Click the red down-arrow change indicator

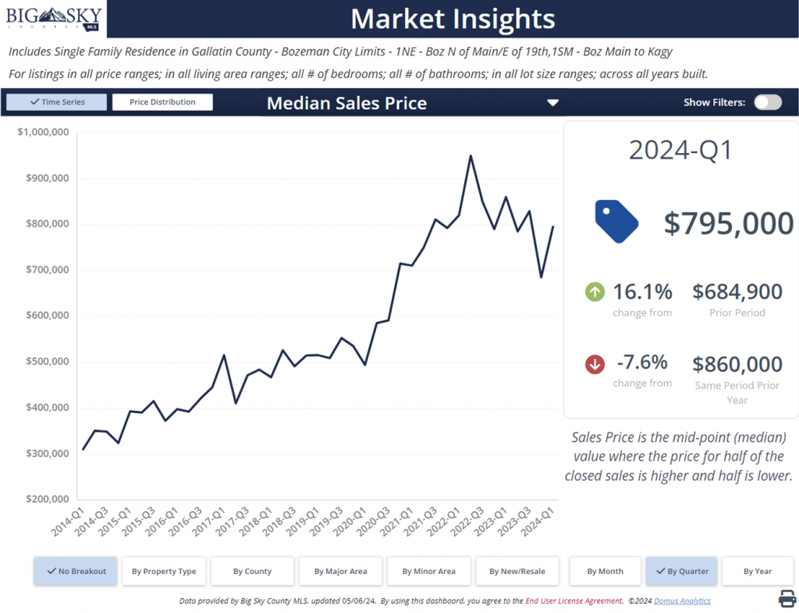595,364
